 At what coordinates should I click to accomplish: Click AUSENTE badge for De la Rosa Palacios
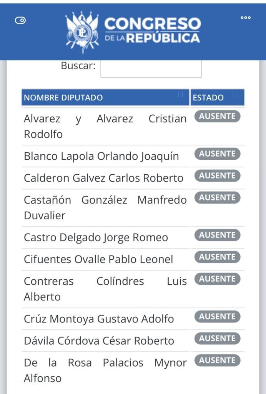click(x=217, y=361)
